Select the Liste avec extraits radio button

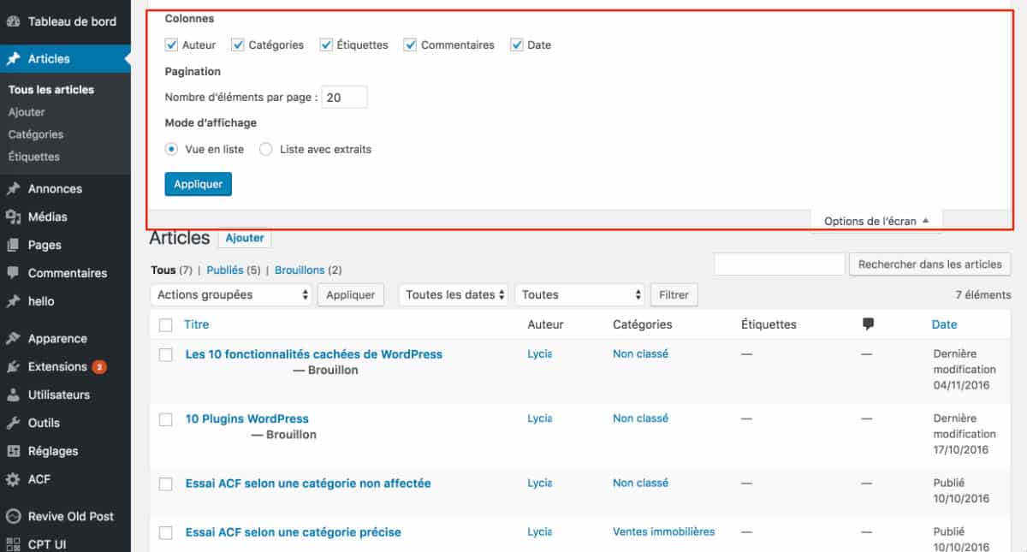(x=265, y=149)
